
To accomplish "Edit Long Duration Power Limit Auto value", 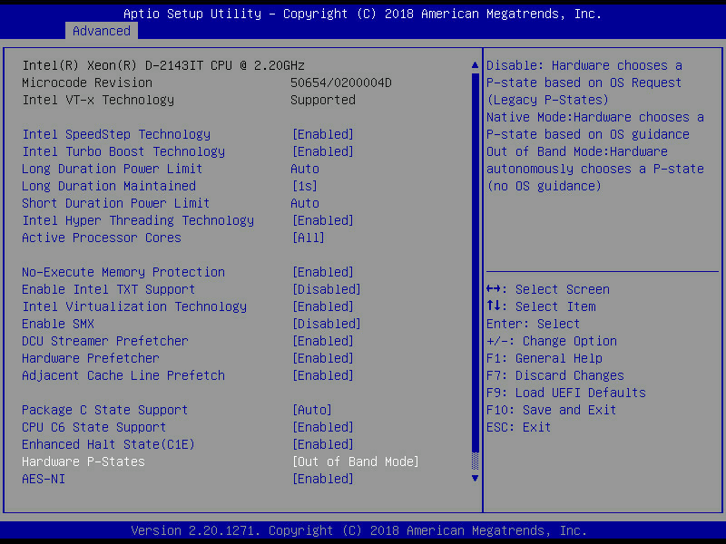I will point(305,169).
